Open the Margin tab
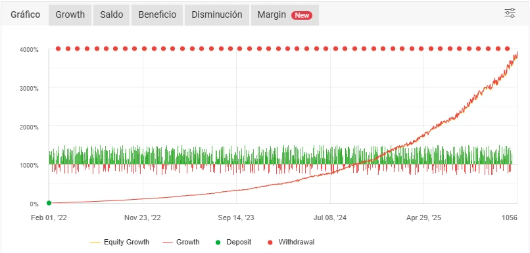This screenshot has width=530, height=253. coord(285,15)
